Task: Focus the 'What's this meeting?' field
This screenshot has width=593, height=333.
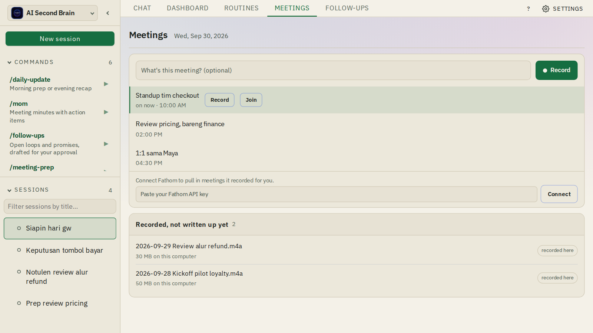Action: pyautogui.click(x=333, y=70)
